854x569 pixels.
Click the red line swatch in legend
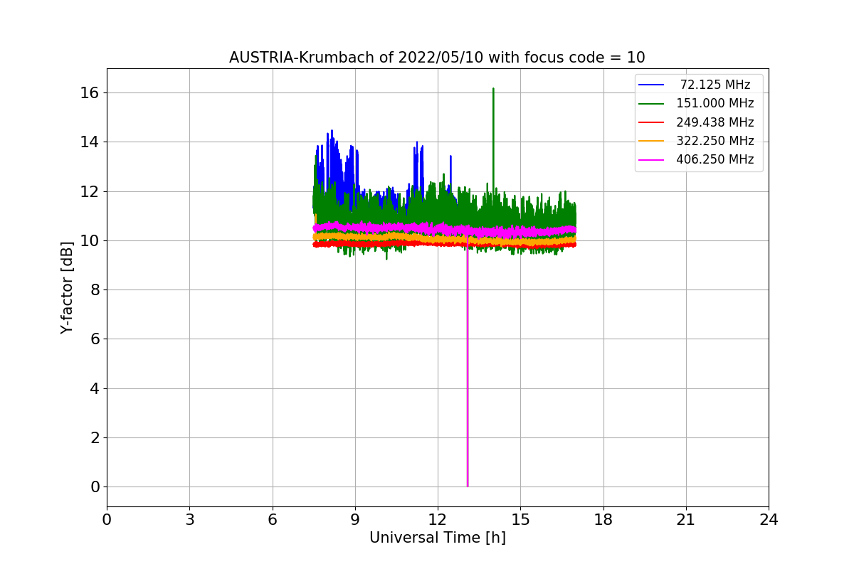point(651,122)
